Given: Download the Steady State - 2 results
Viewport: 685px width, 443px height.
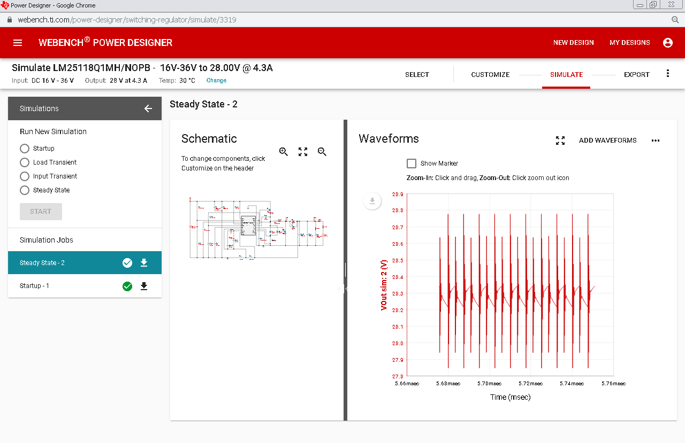Looking at the screenshot, I should (x=144, y=263).
